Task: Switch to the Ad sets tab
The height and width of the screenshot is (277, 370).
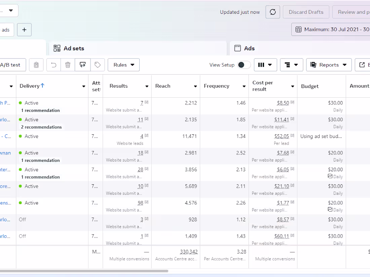Action: (x=74, y=48)
